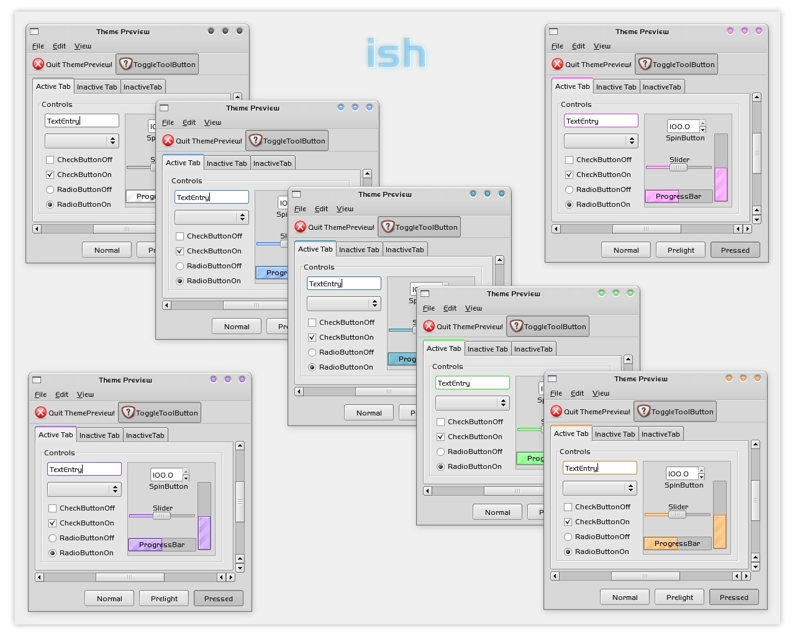Click ToggleToolButton question icon in purple window

(128, 412)
